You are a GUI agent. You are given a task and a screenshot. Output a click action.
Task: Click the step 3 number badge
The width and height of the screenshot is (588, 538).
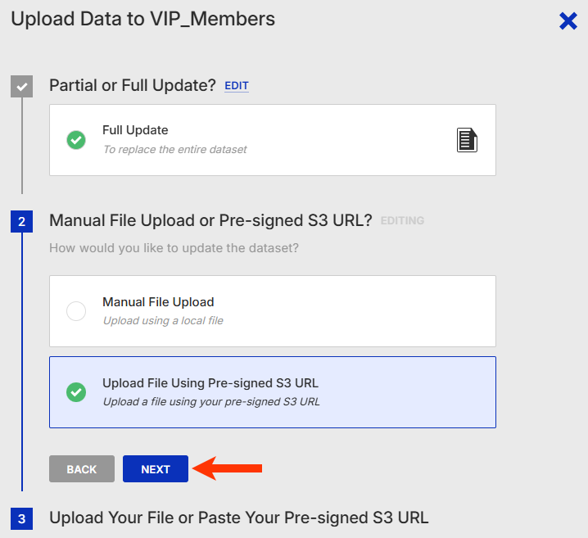point(21,518)
